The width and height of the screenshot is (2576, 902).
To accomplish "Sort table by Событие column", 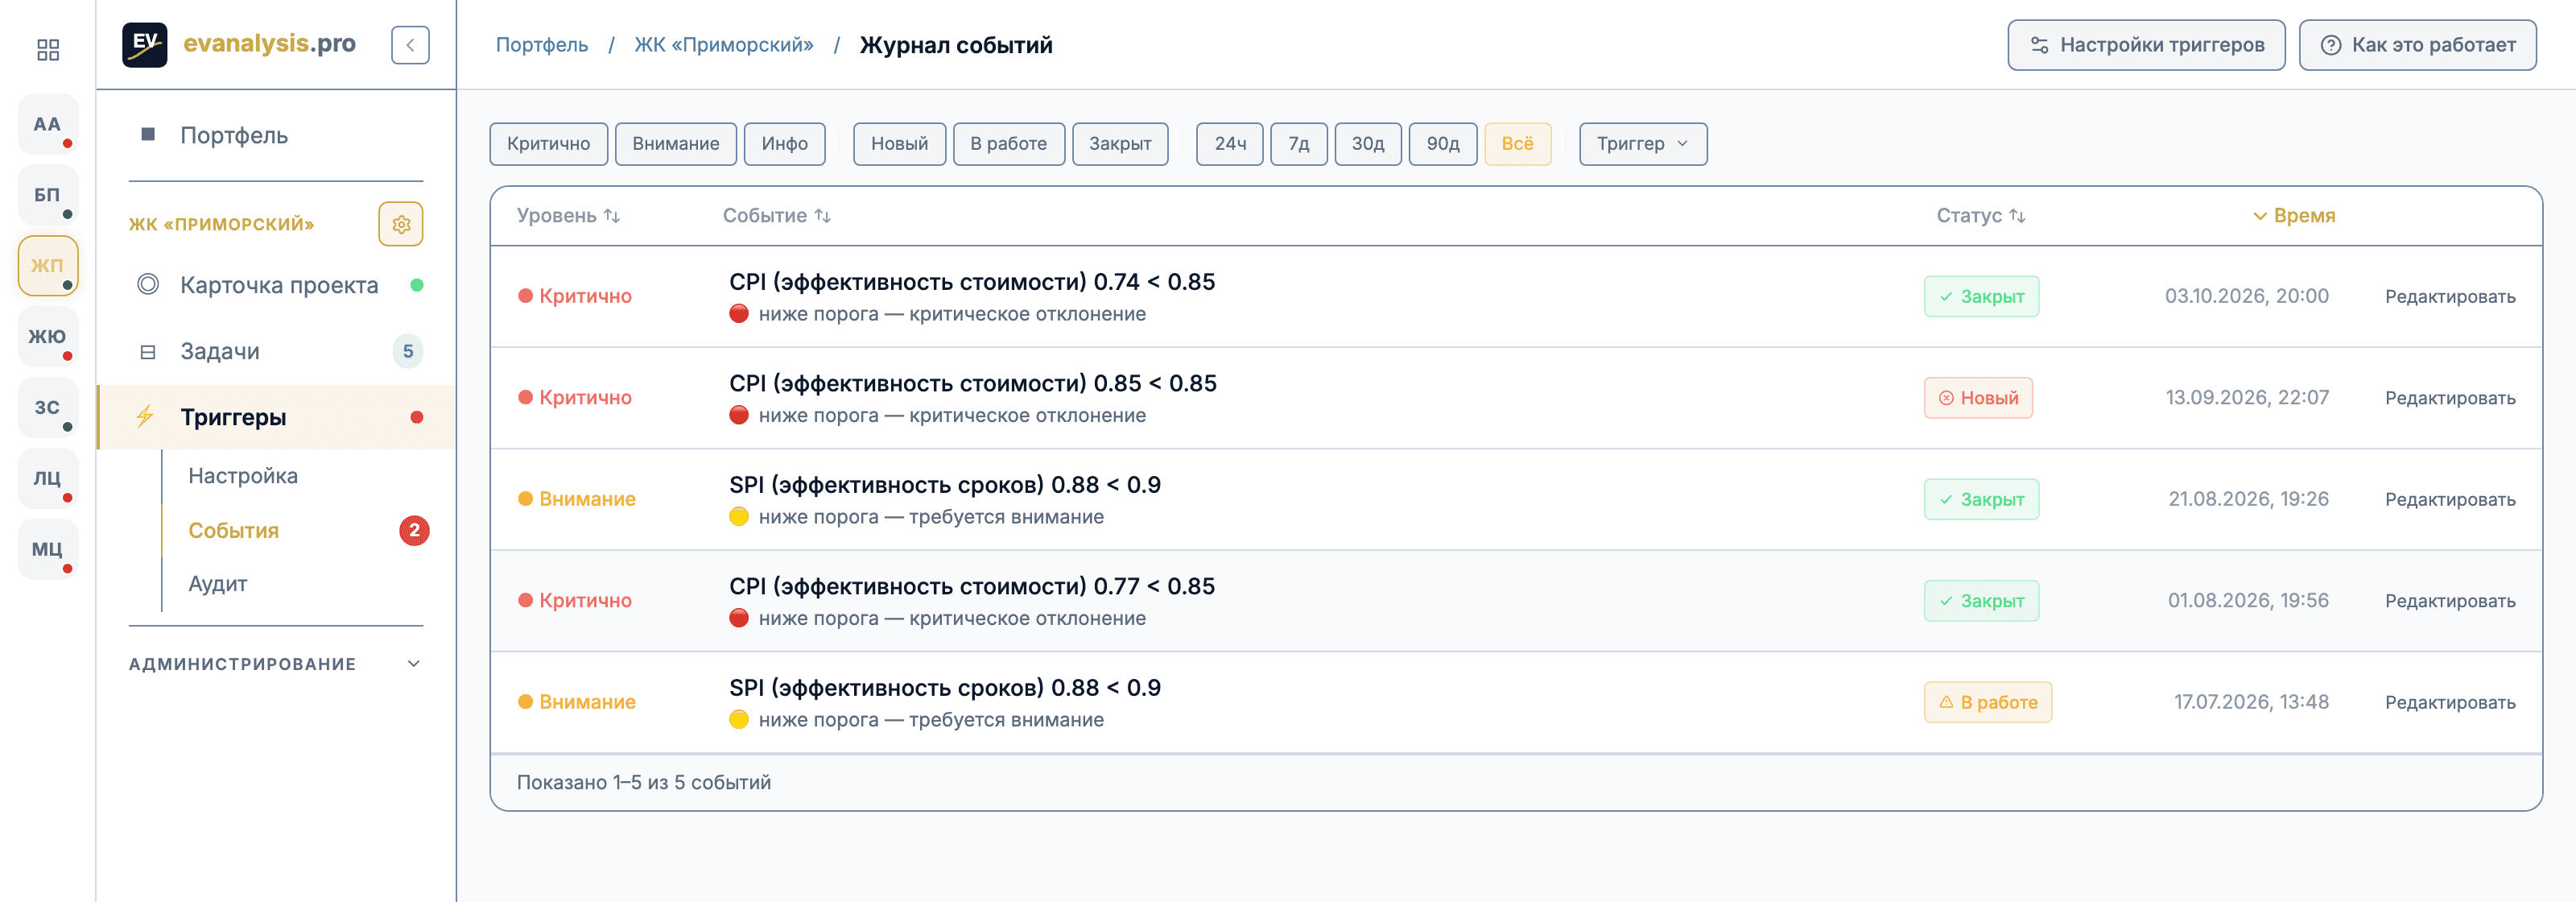I will point(777,216).
